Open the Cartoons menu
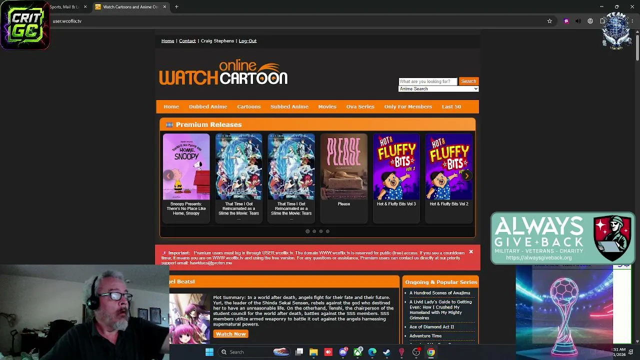The width and height of the screenshot is (640, 360). coord(249,106)
